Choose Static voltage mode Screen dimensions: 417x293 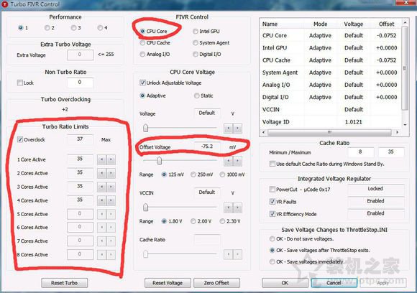[x=197, y=96]
